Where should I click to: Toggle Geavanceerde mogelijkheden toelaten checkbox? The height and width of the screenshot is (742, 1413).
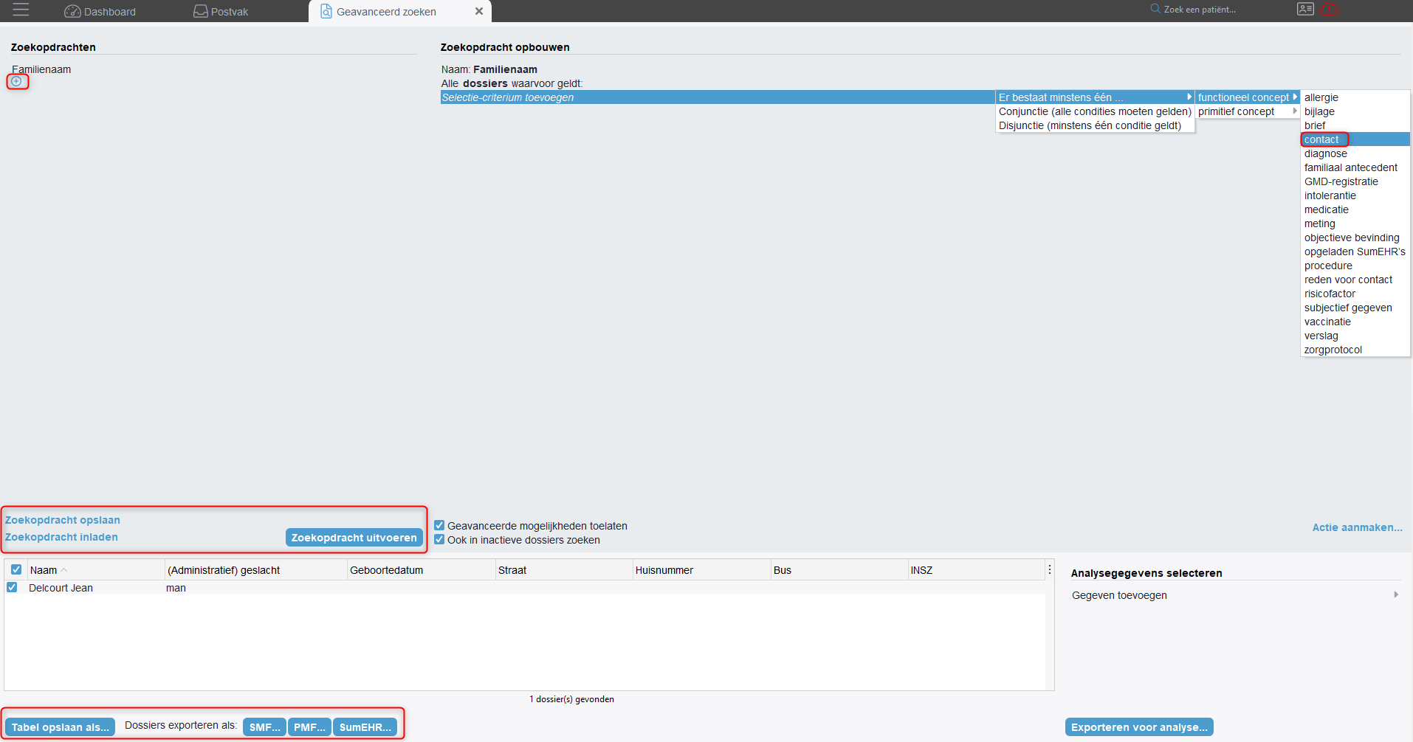click(x=439, y=526)
